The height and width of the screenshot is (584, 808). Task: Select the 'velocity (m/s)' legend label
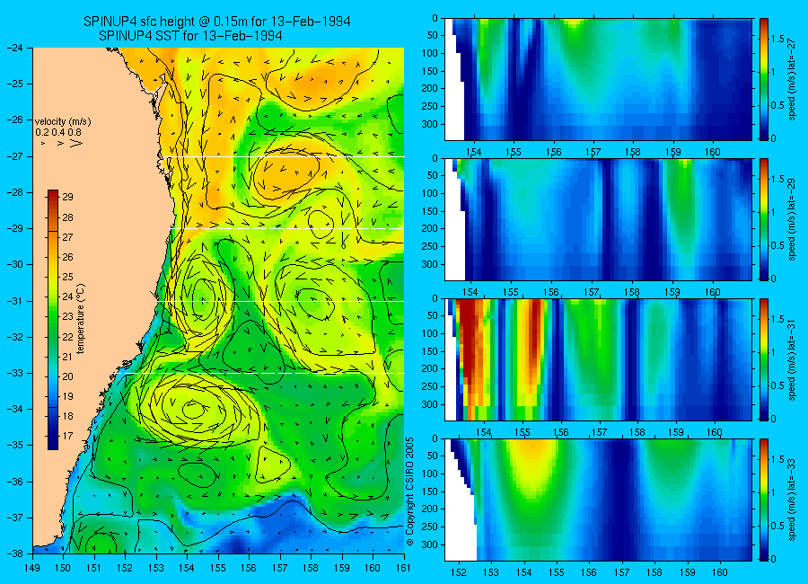(63, 122)
